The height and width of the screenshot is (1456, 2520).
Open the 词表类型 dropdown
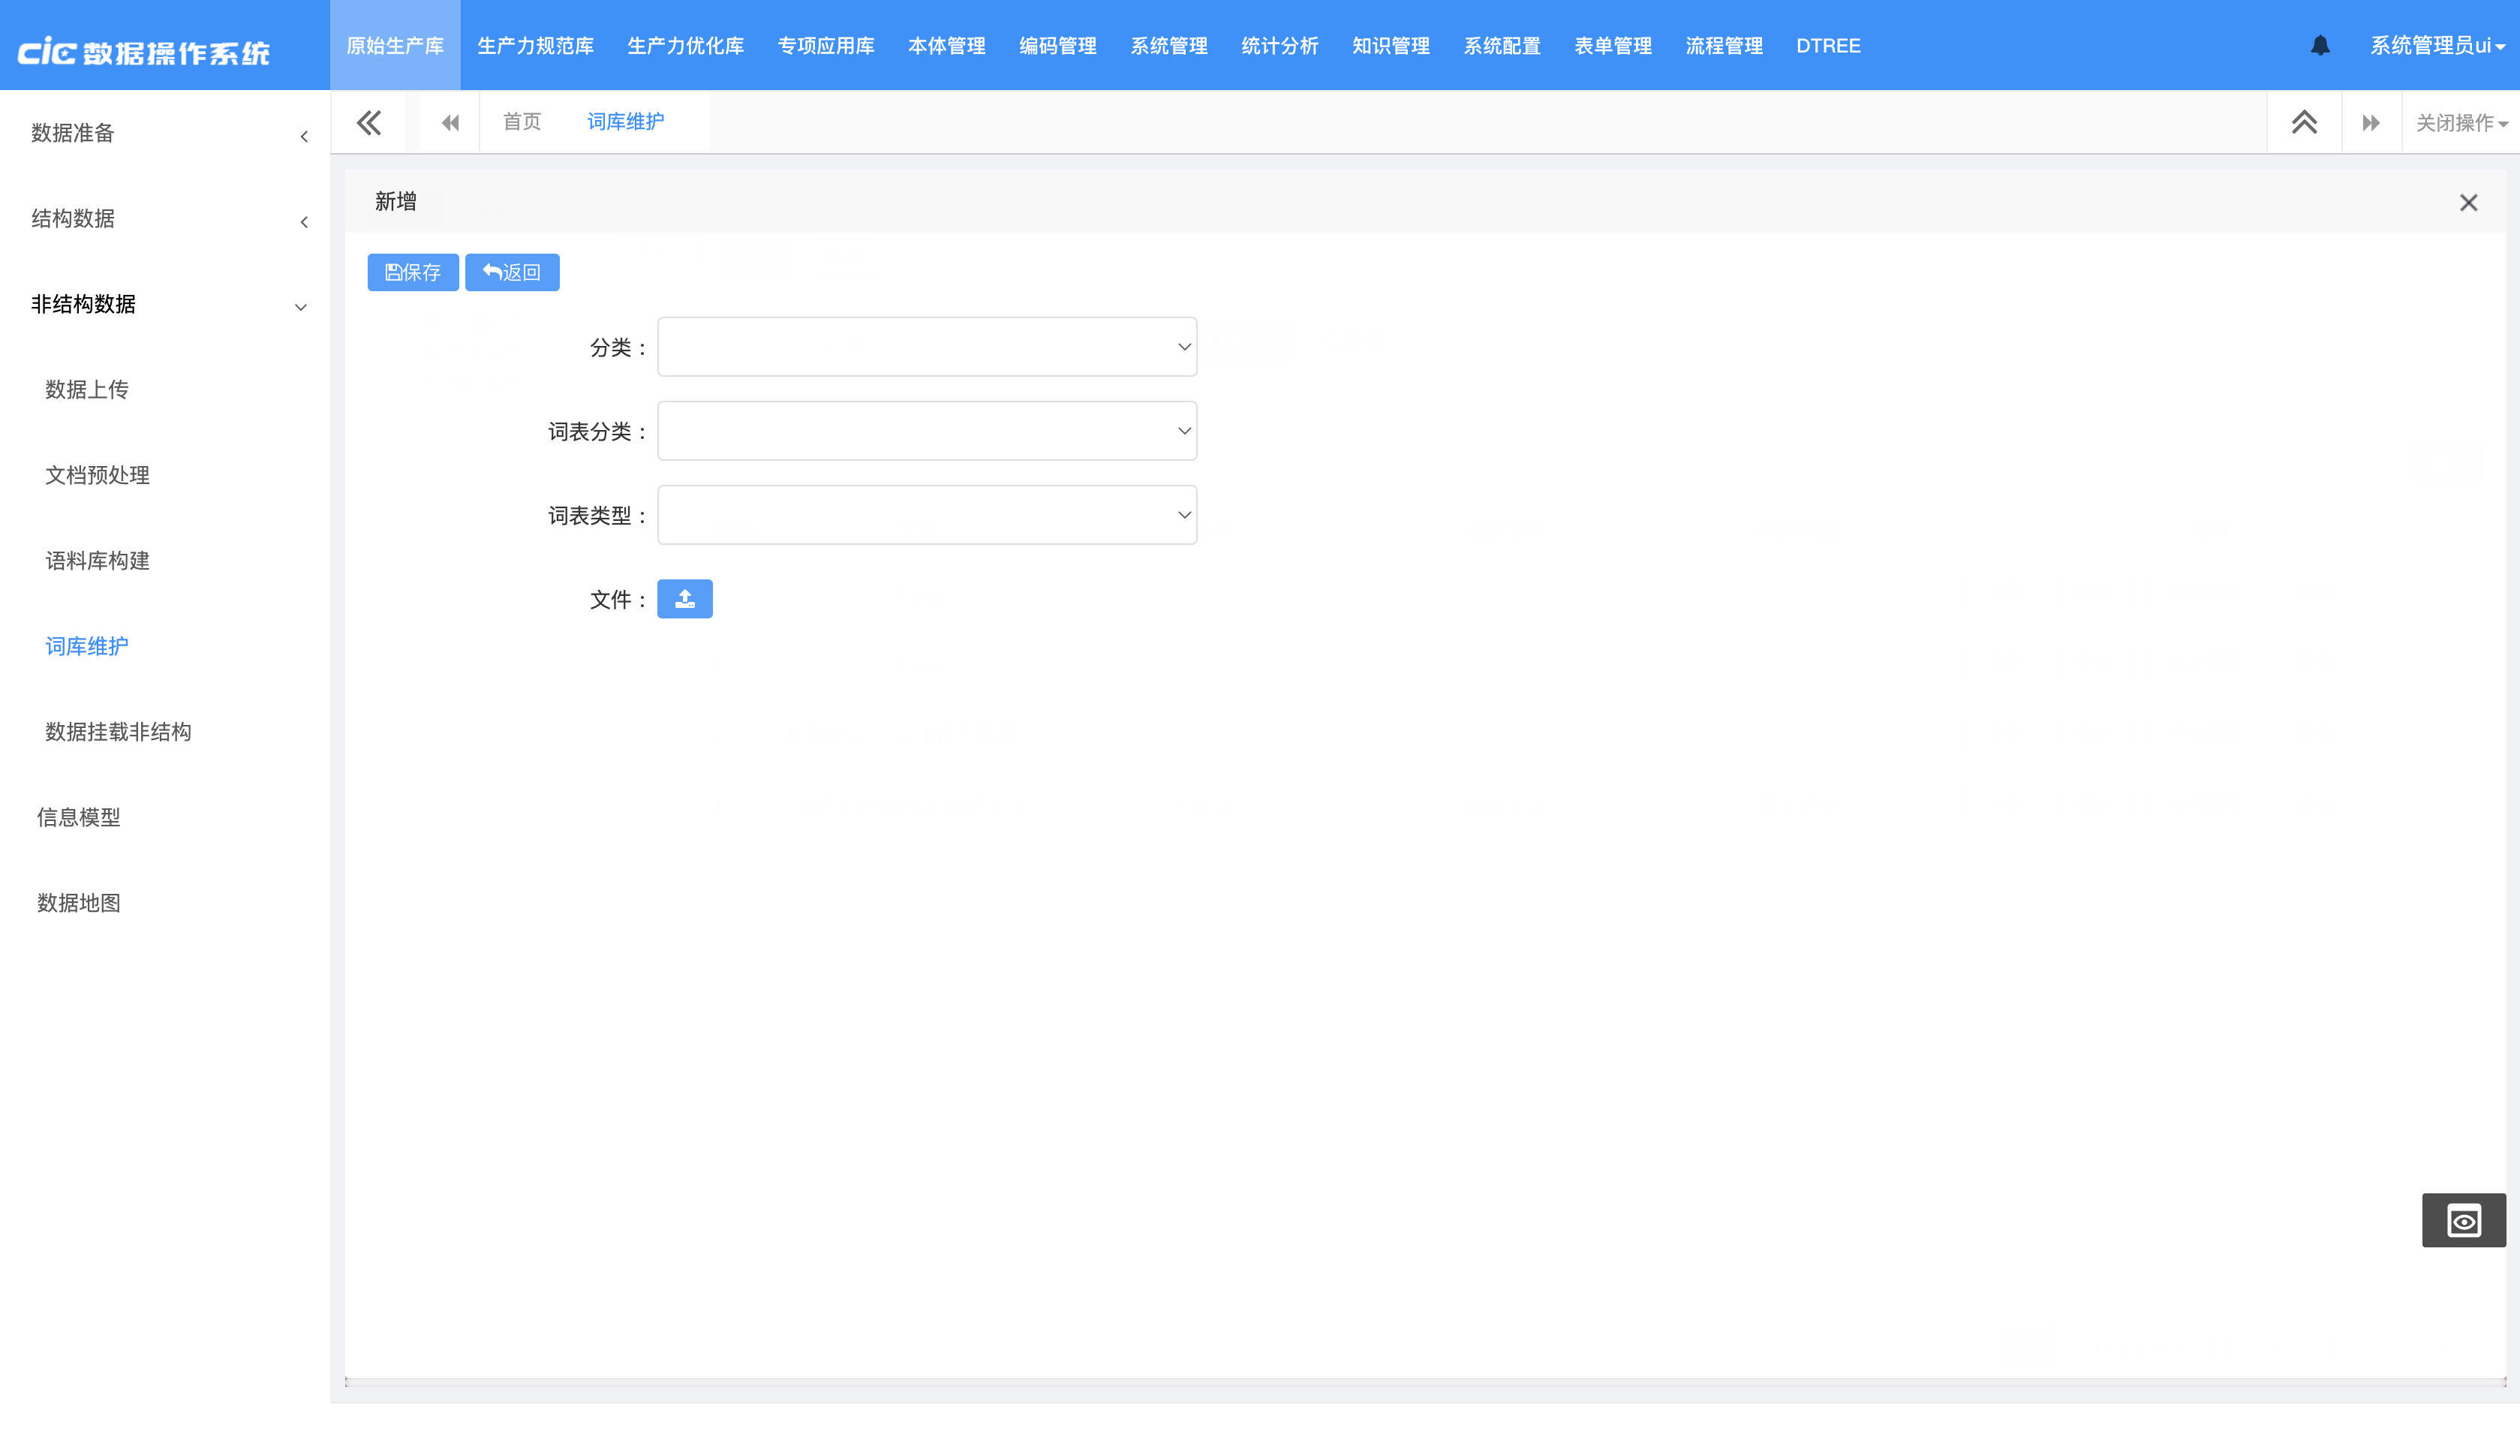tap(927, 515)
